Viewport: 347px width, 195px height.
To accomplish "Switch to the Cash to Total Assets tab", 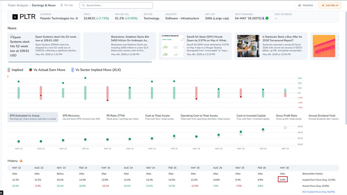I will click(160, 117).
